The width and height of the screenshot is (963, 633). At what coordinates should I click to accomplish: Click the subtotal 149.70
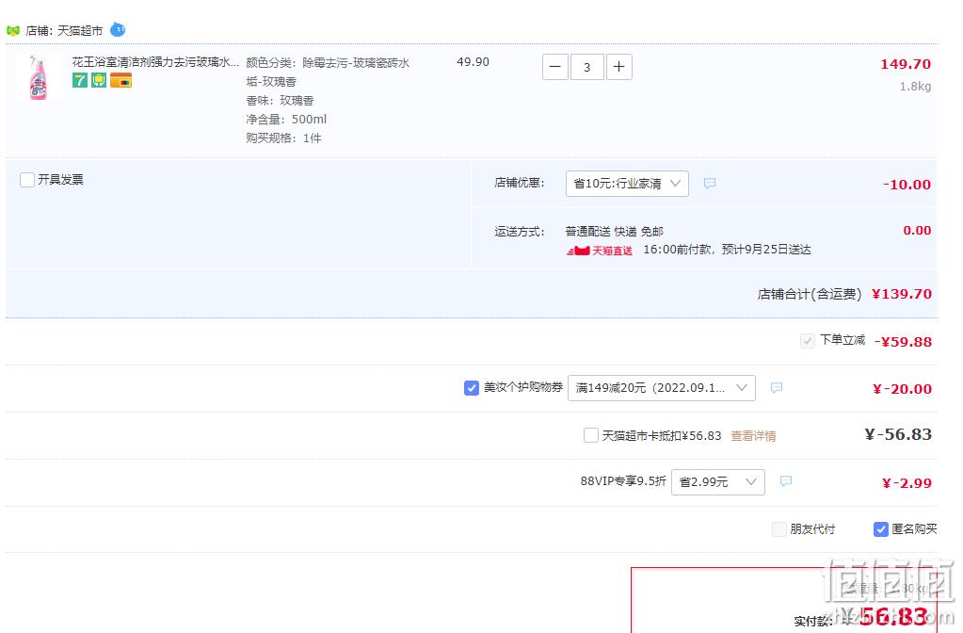coord(906,64)
